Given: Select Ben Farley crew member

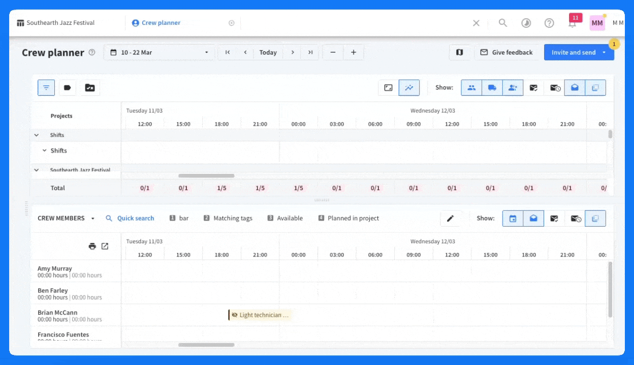Looking at the screenshot, I should 52,290.
